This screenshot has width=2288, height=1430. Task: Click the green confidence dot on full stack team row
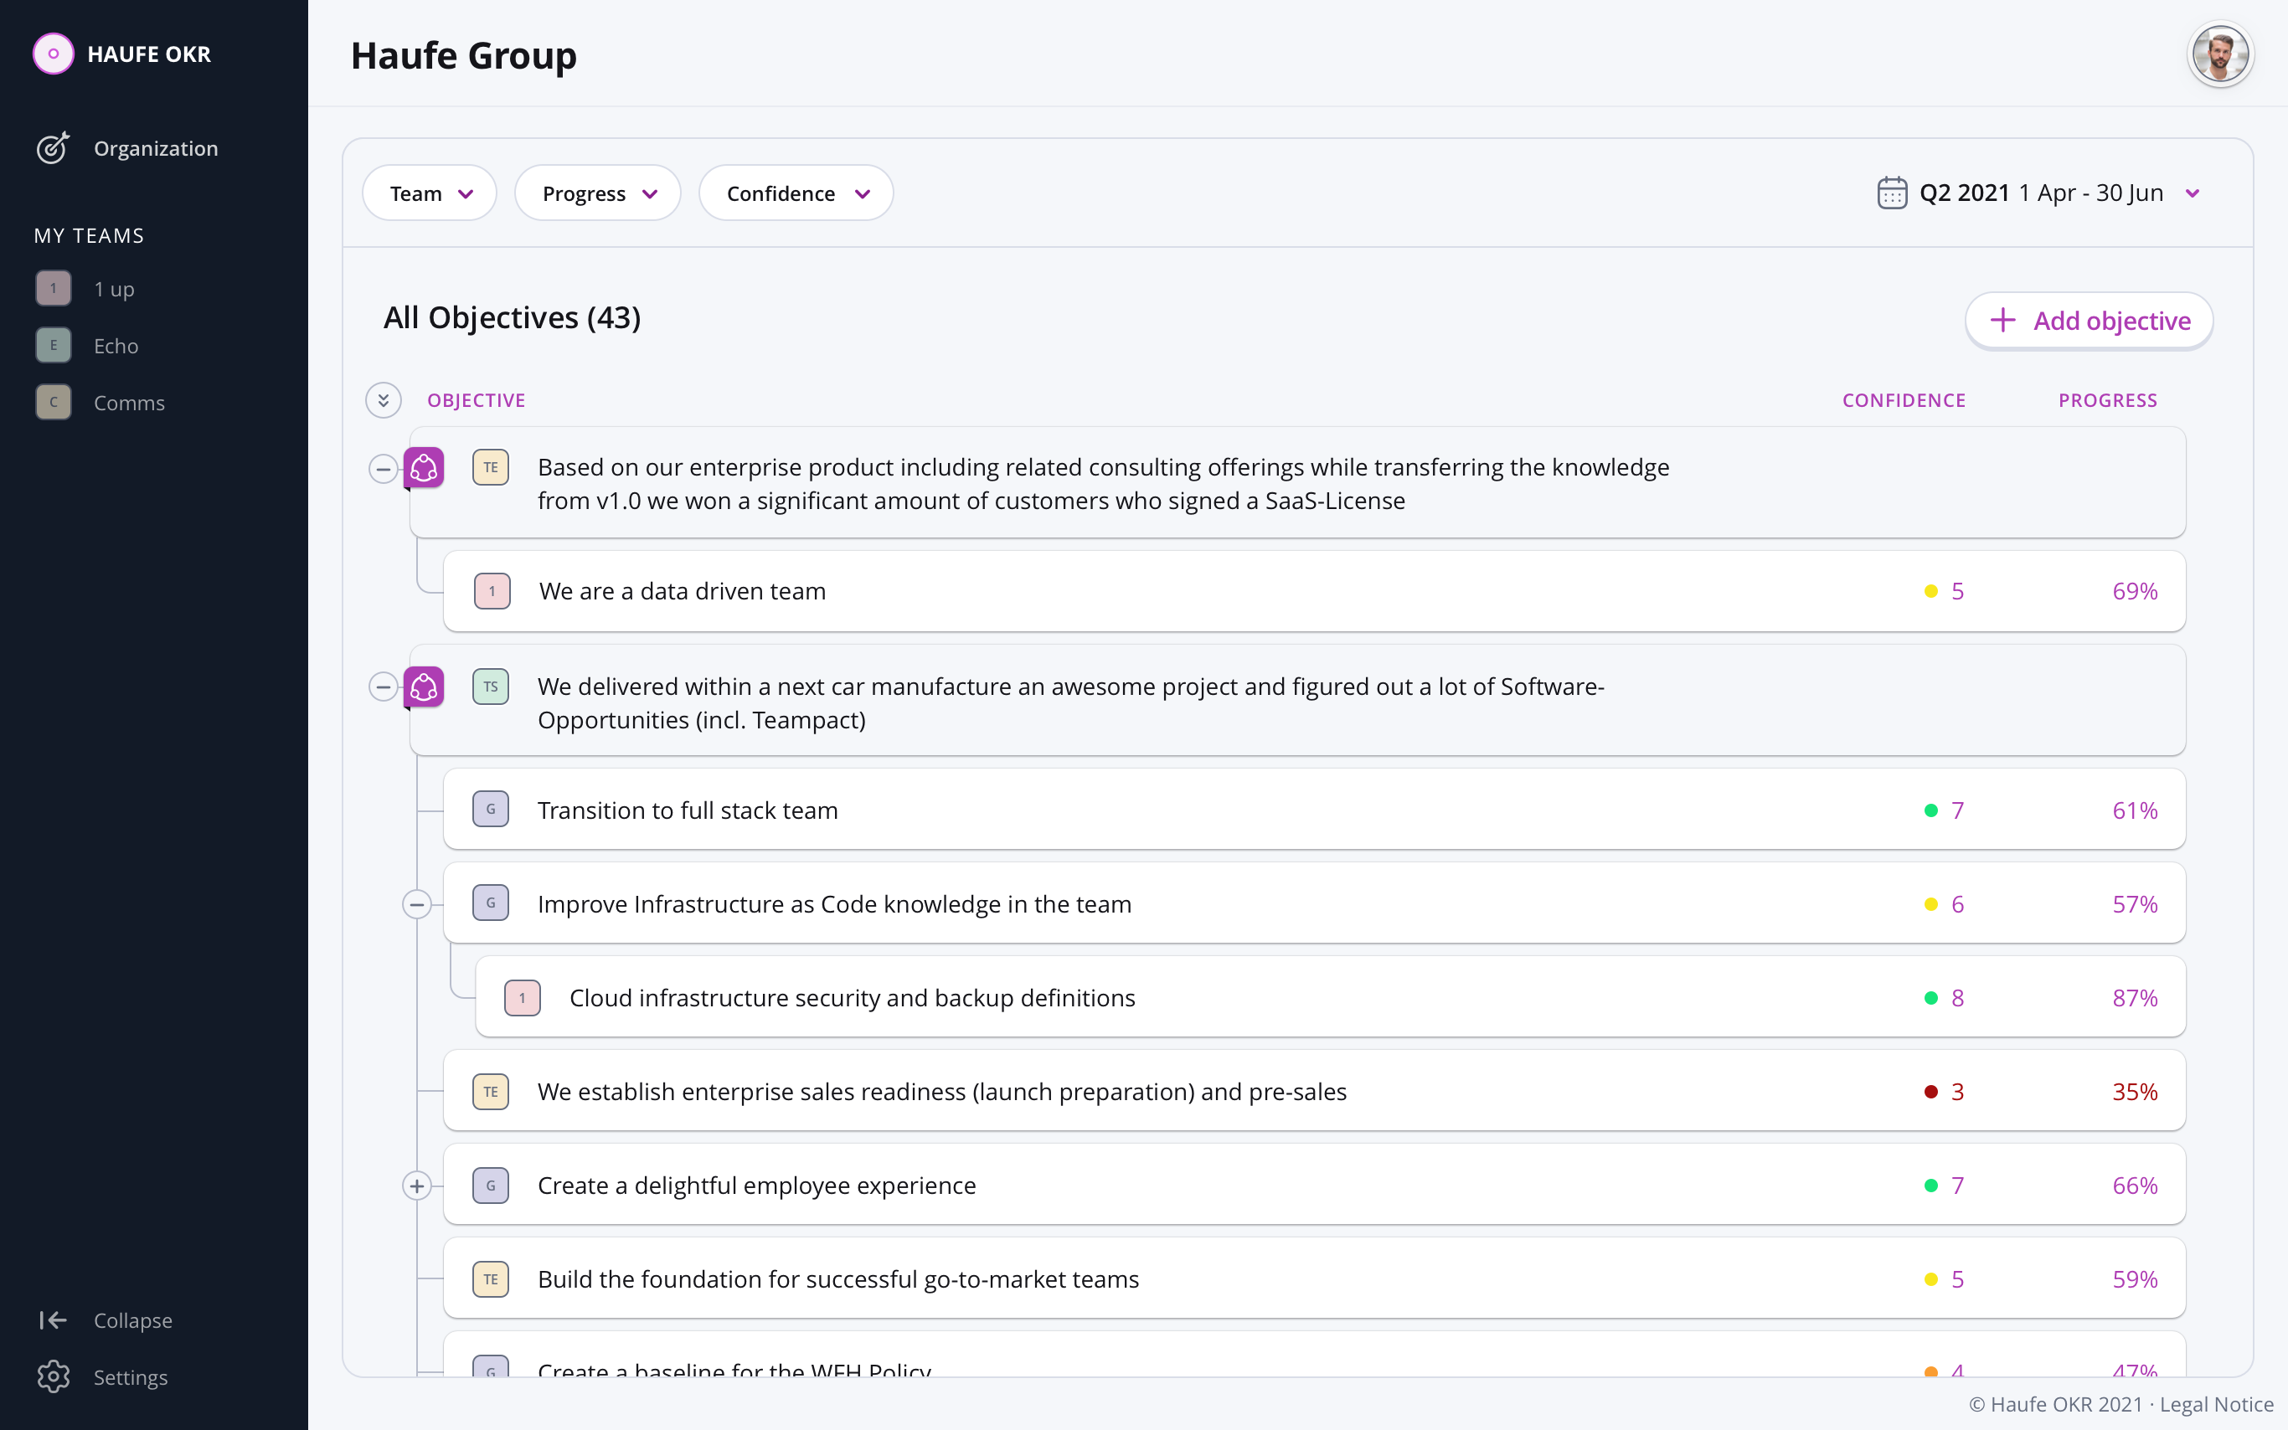[x=1930, y=810]
